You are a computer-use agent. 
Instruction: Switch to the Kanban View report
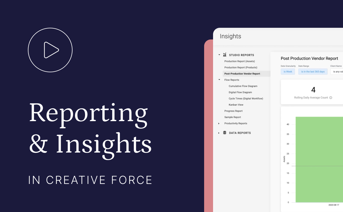coord(236,104)
